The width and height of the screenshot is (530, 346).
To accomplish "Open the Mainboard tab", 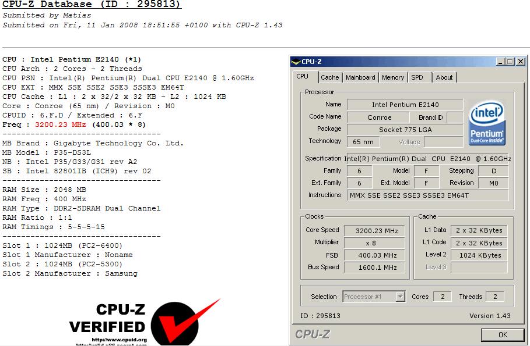I will [x=360, y=77].
